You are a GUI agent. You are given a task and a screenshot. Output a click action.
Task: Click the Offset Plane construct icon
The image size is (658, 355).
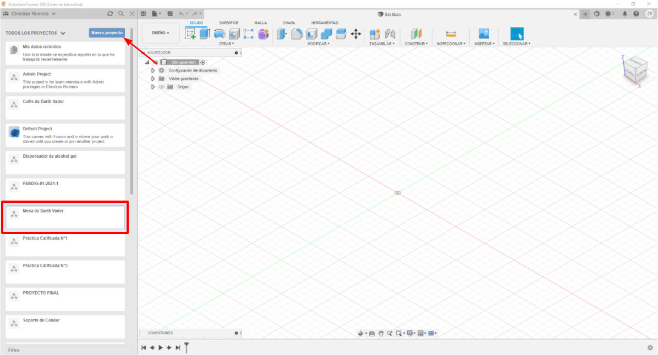point(416,34)
